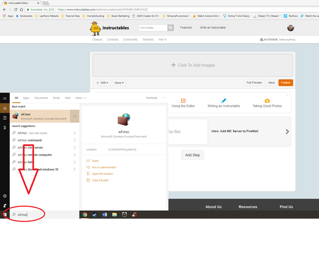Open File Explorer from the taskbar
This screenshot has width=319, height=266.
point(115,215)
